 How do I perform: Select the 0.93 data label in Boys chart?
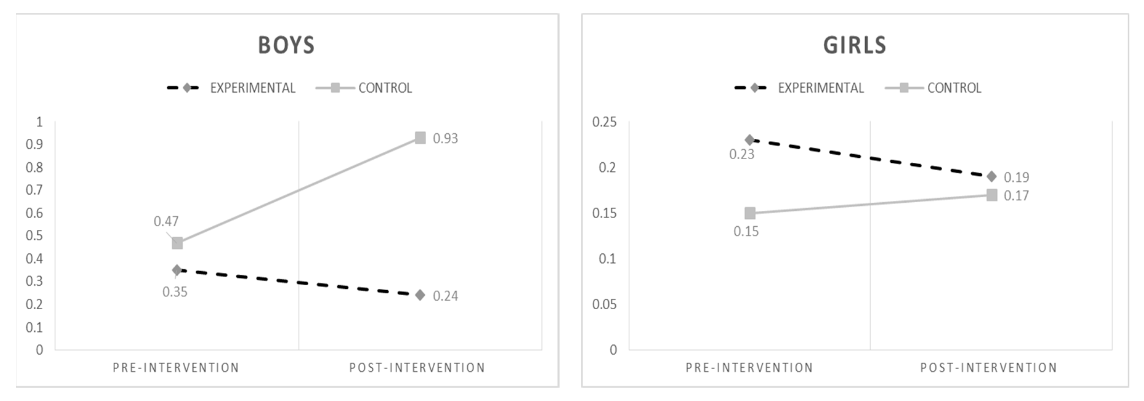[x=445, y=139]
